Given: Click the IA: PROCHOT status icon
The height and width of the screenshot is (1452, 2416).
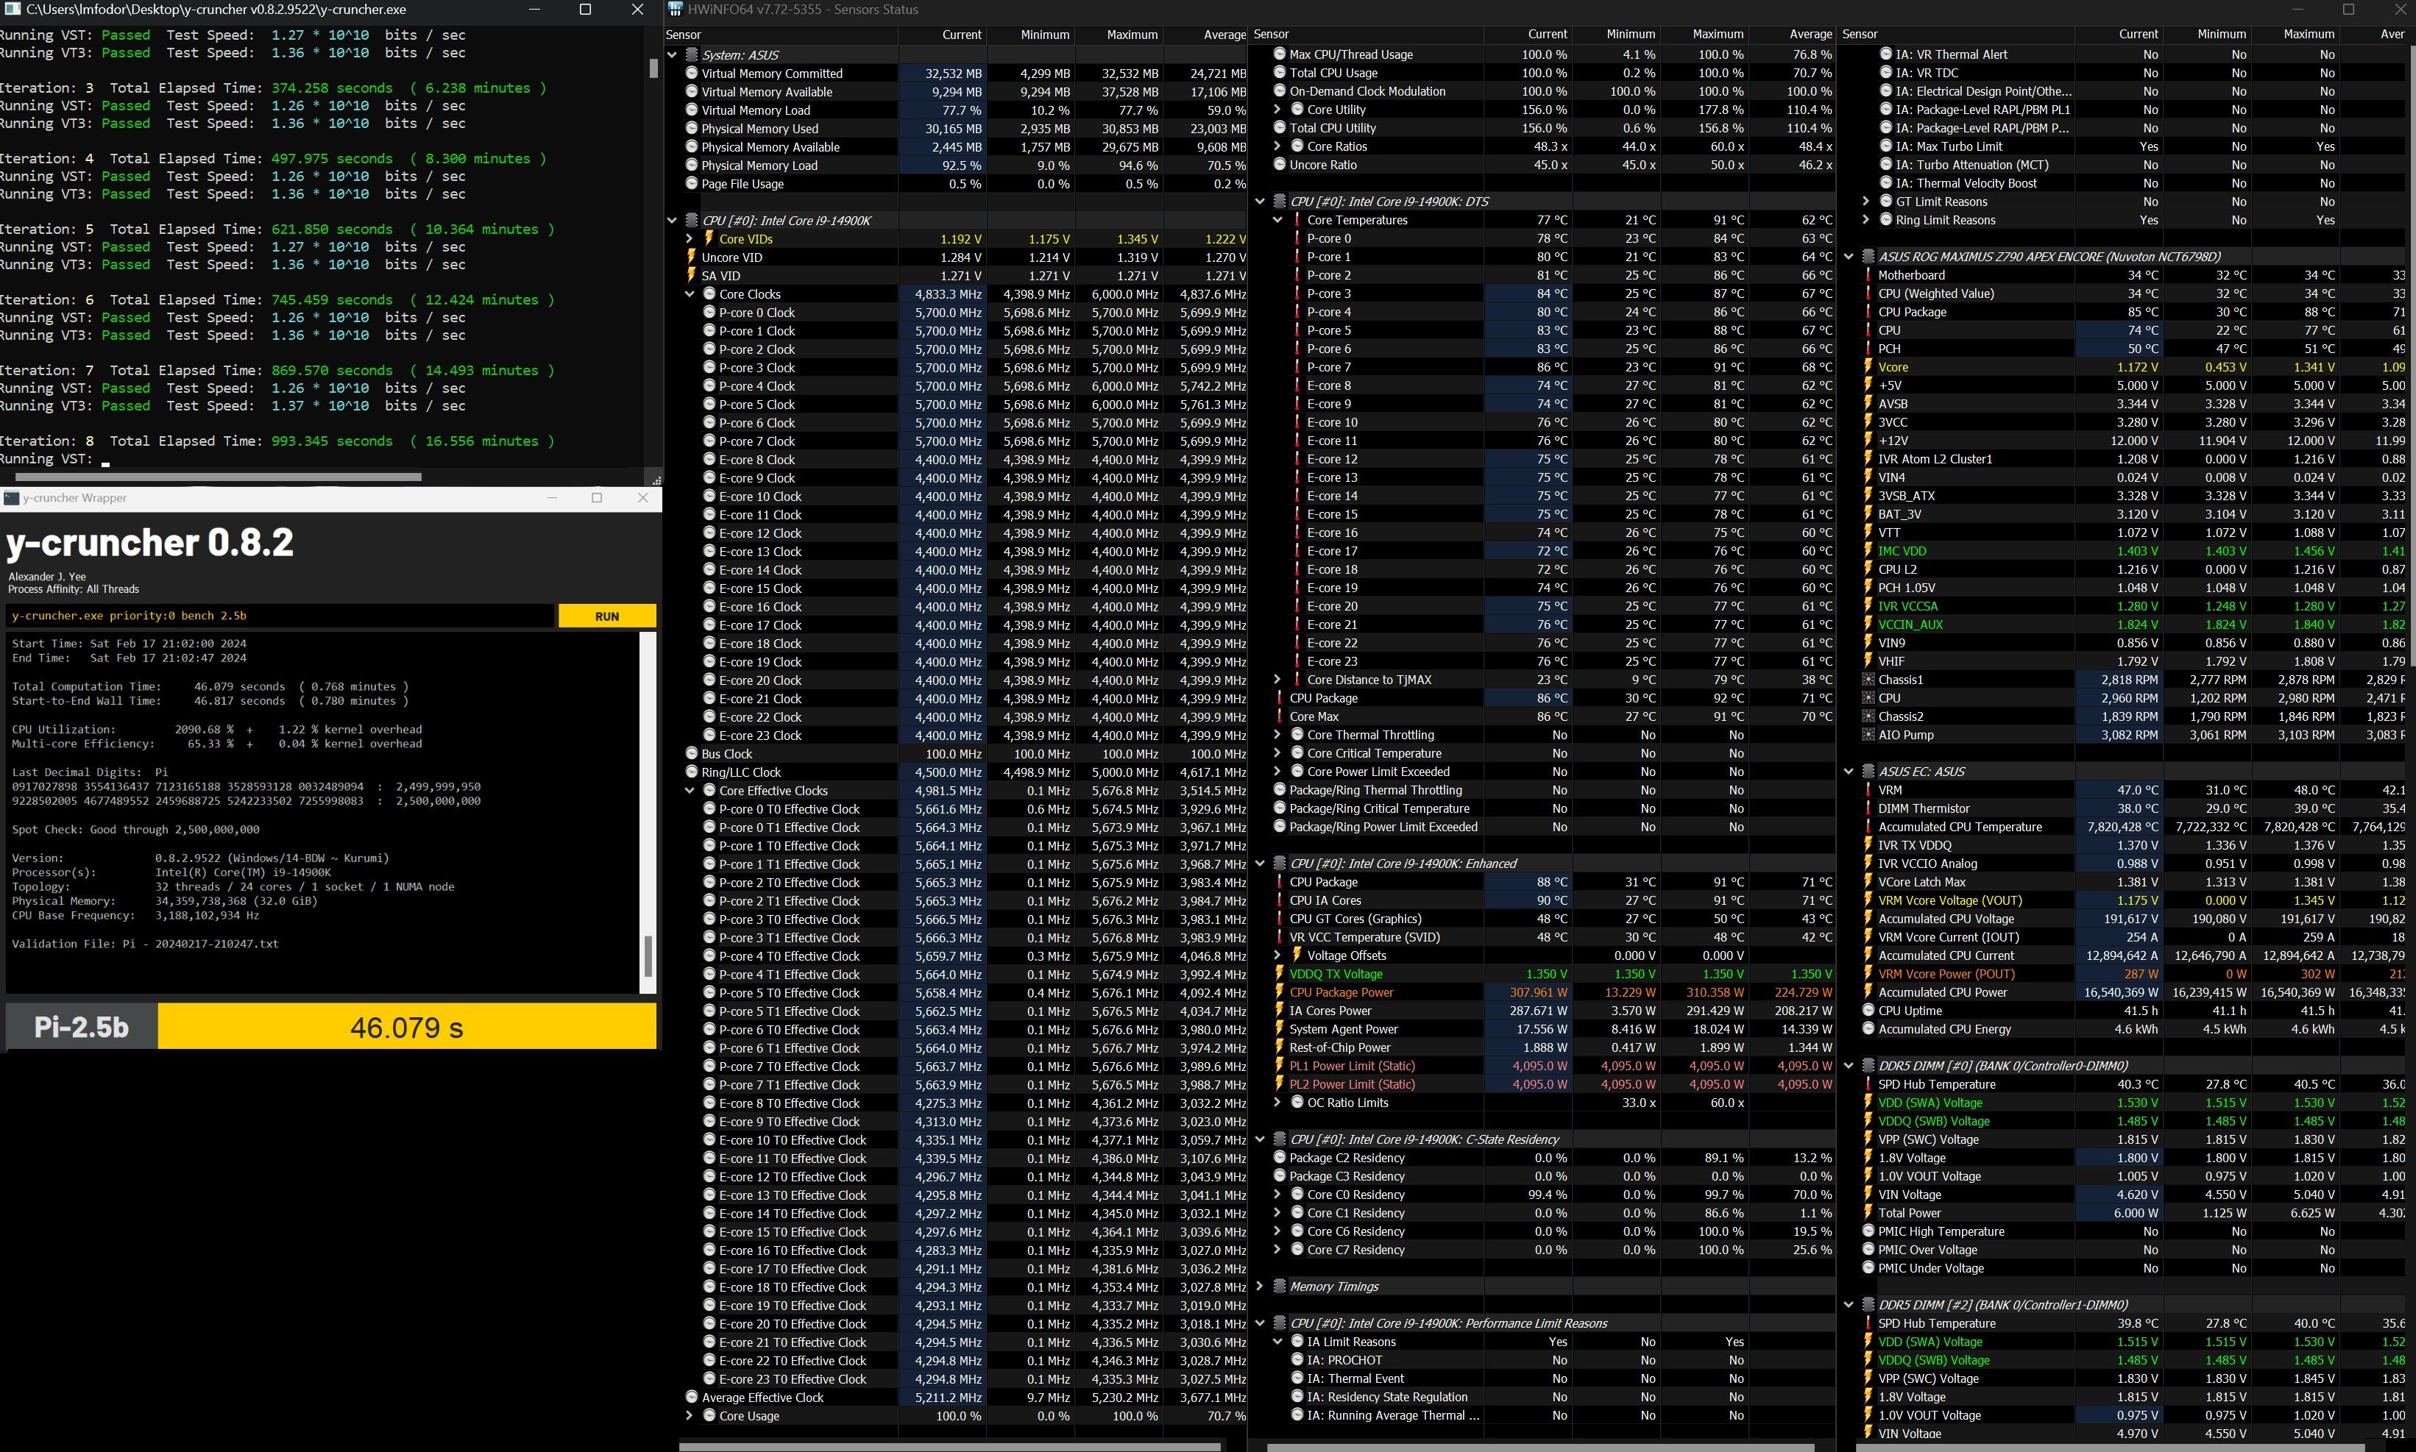Looking at the screenshot, I should 1297,1360.
